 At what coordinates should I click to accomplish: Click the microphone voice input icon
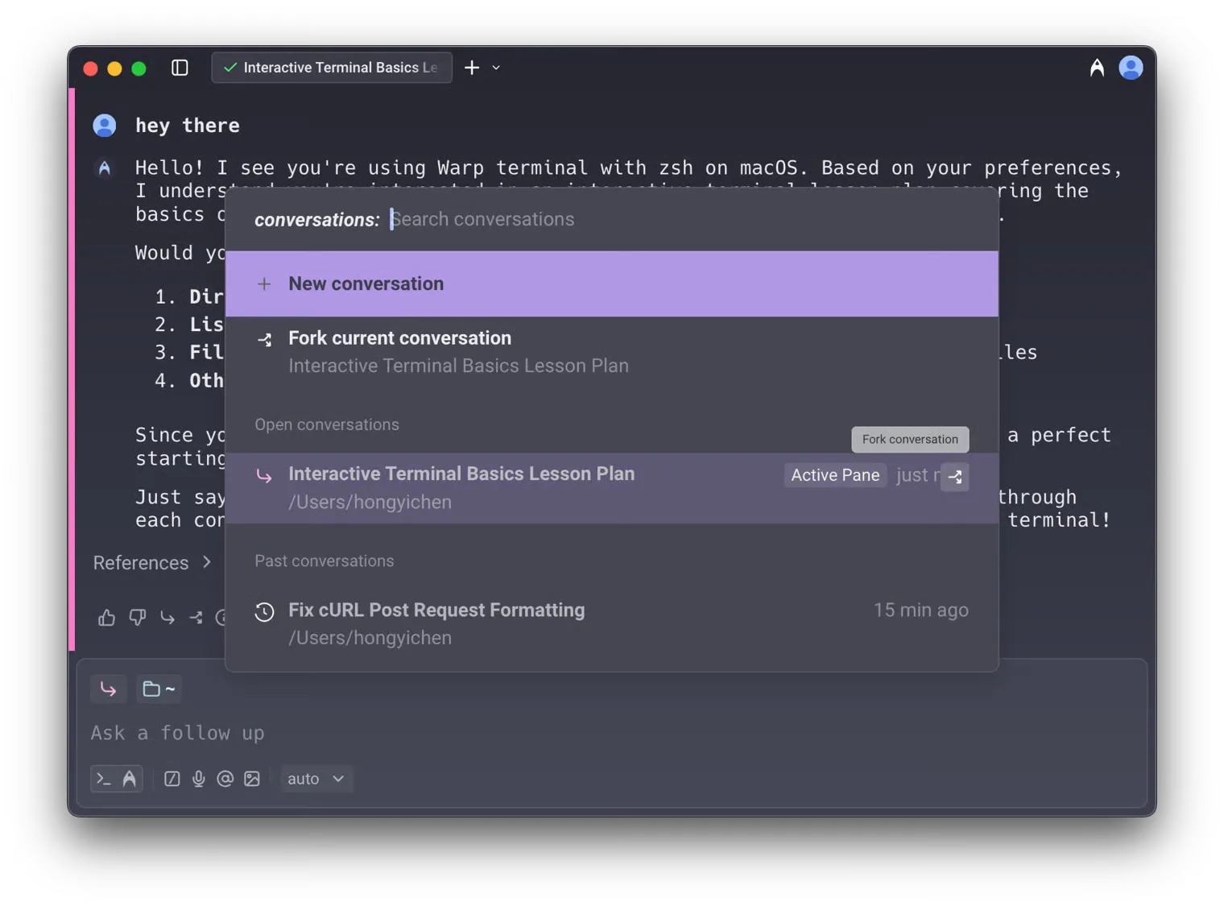click(x=198, y=779)
